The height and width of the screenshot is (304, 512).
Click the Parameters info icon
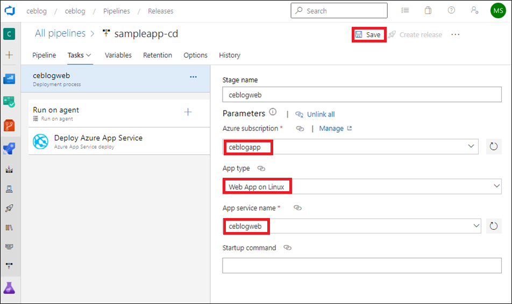point(273,112)
